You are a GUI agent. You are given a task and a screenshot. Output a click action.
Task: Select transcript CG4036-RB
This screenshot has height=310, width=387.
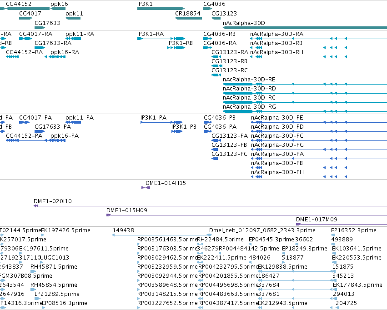coord(219,34)
